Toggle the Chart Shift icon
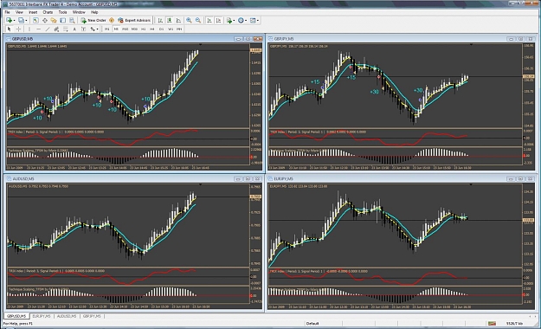541x329 pixels. point(218,21)
